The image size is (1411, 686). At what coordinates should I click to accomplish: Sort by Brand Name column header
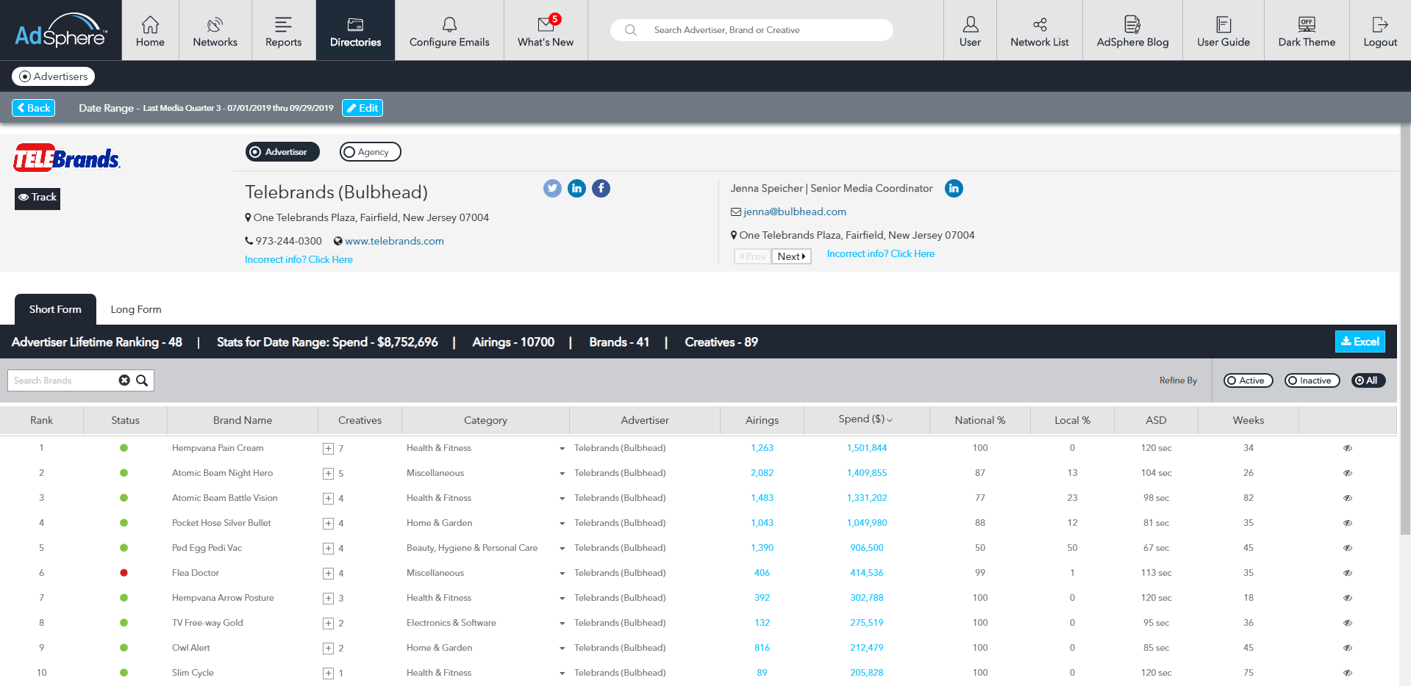click(243, 420)
